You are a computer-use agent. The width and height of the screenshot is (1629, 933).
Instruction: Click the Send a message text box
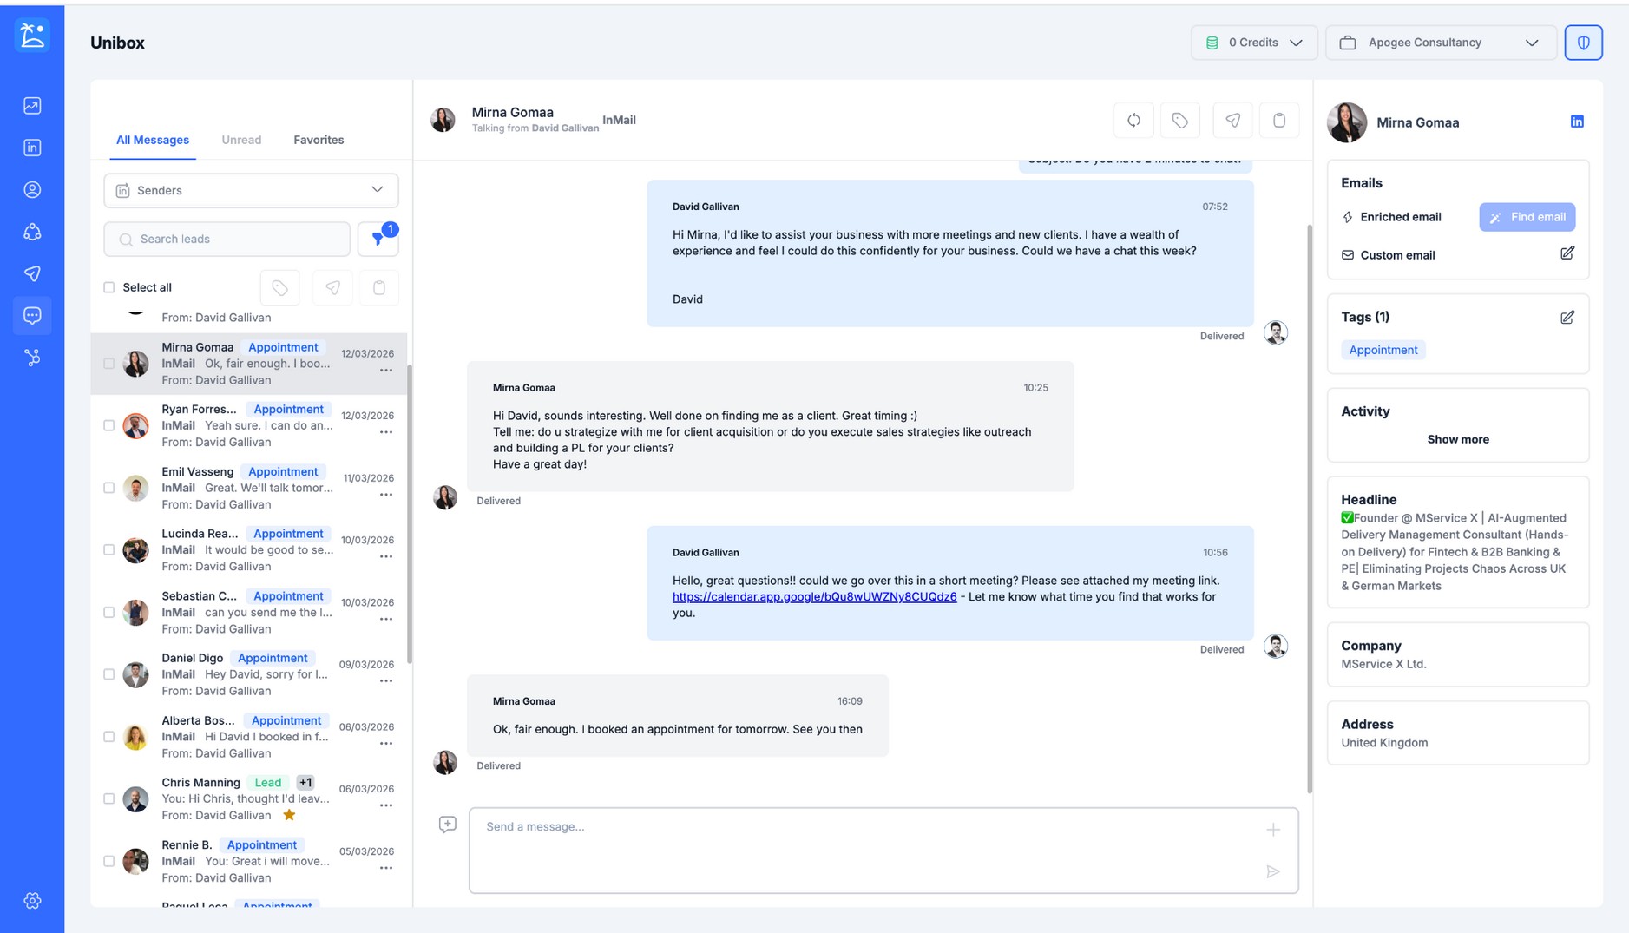[883, 851]
